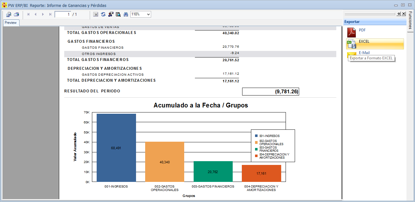Click the search text magnifier icon

(x=118, y=14)
